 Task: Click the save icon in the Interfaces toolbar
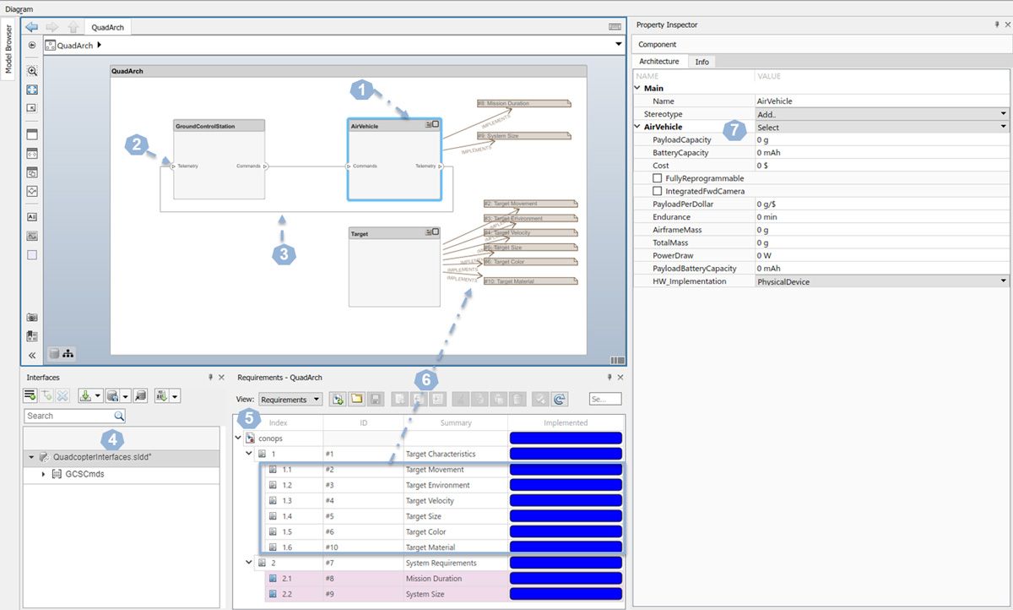pos(112,395)
